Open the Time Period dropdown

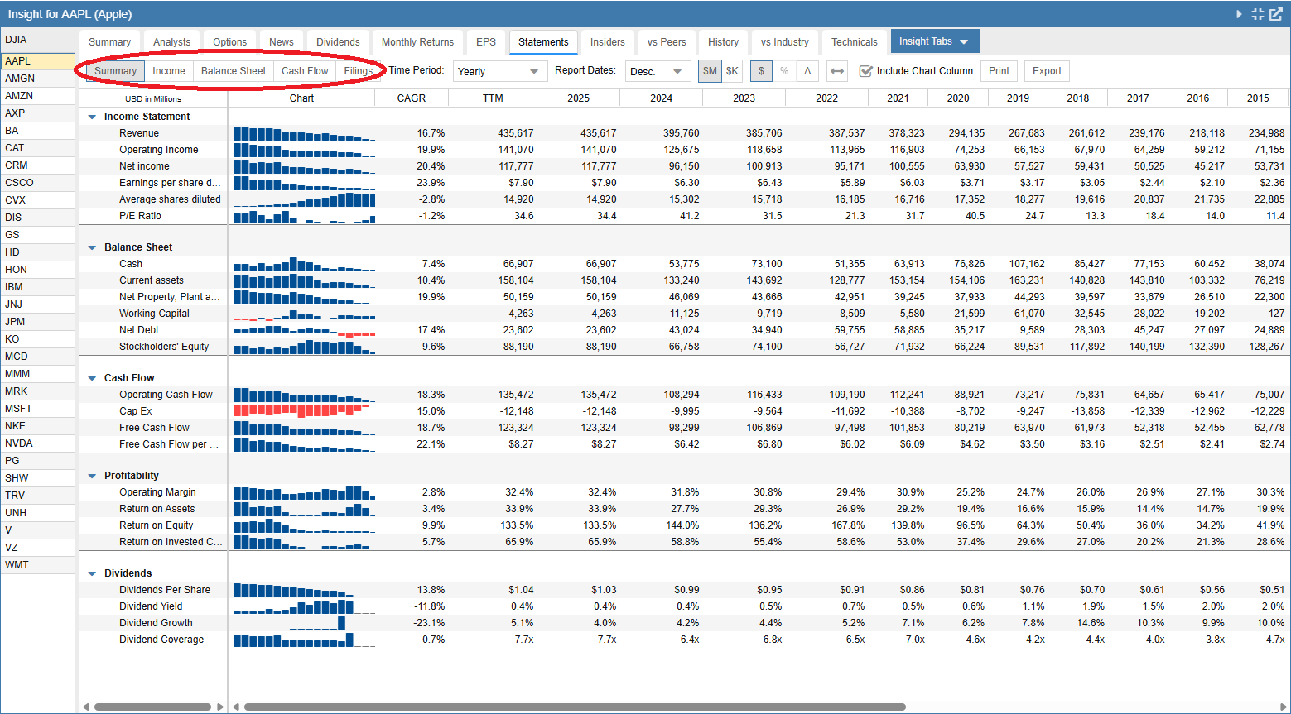(x=500, y=71)
